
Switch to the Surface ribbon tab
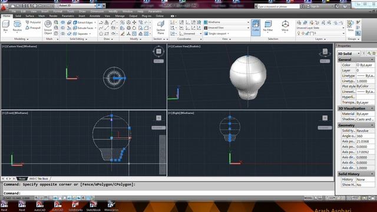tap(29, 16)
